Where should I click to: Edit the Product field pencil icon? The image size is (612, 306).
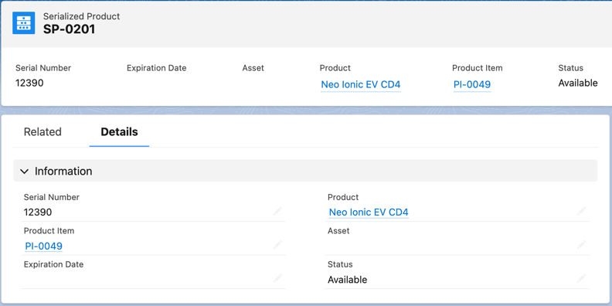[x=581, y=211]
